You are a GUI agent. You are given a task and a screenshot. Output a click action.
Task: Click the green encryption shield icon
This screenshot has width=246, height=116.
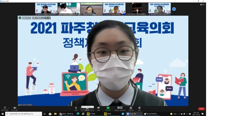[x=20, y=18]
